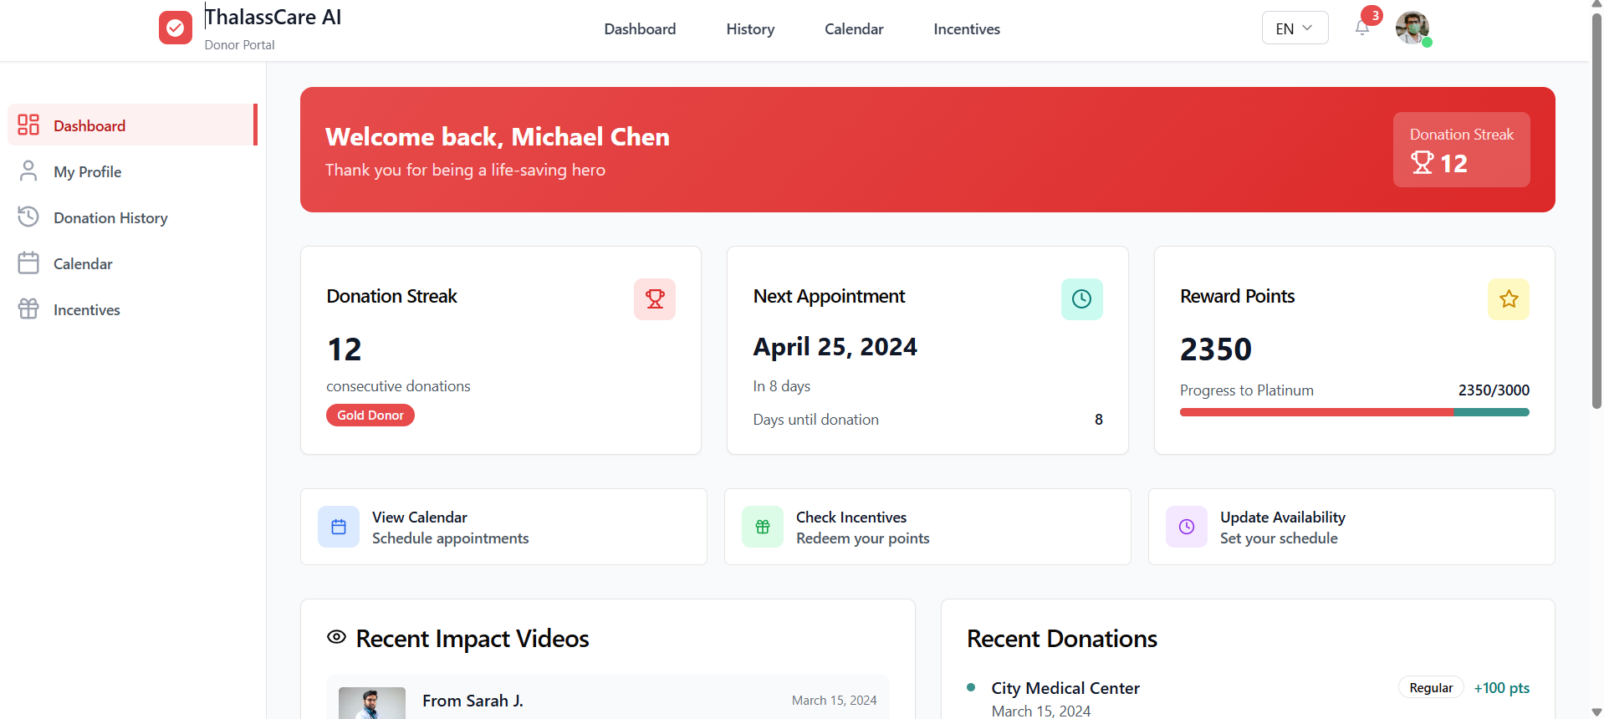This screenshot has height=719, width=1604.
Task: Select Donation History in the sidebar
Action: coord(132,217)
